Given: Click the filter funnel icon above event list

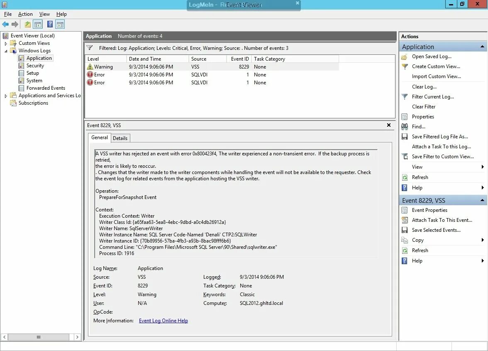Looking at the screenshot, I should coord(90,48).
